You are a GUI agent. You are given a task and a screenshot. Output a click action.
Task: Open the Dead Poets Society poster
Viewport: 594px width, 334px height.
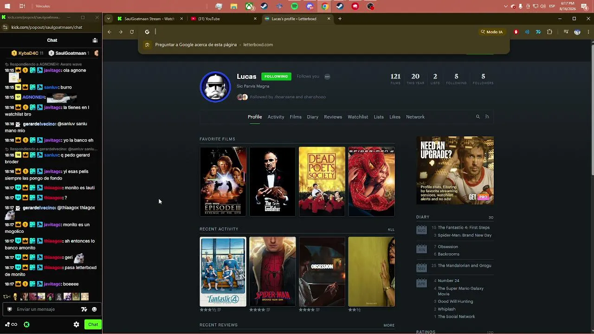point(322,182)
